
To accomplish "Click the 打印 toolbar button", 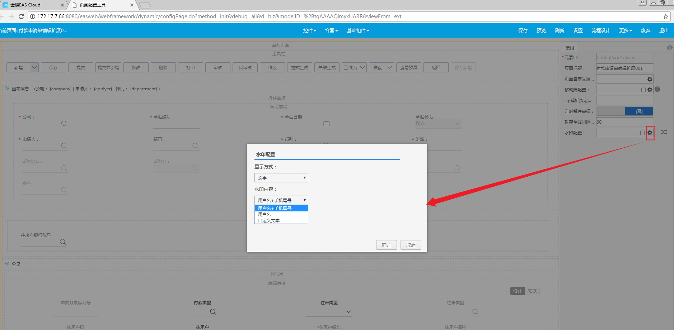I will (x=191, y=67).
